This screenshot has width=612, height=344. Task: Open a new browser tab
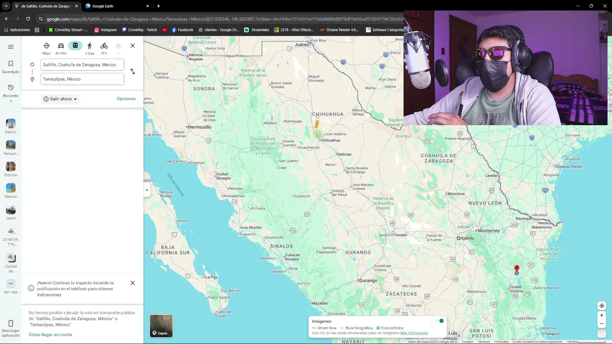158,6
